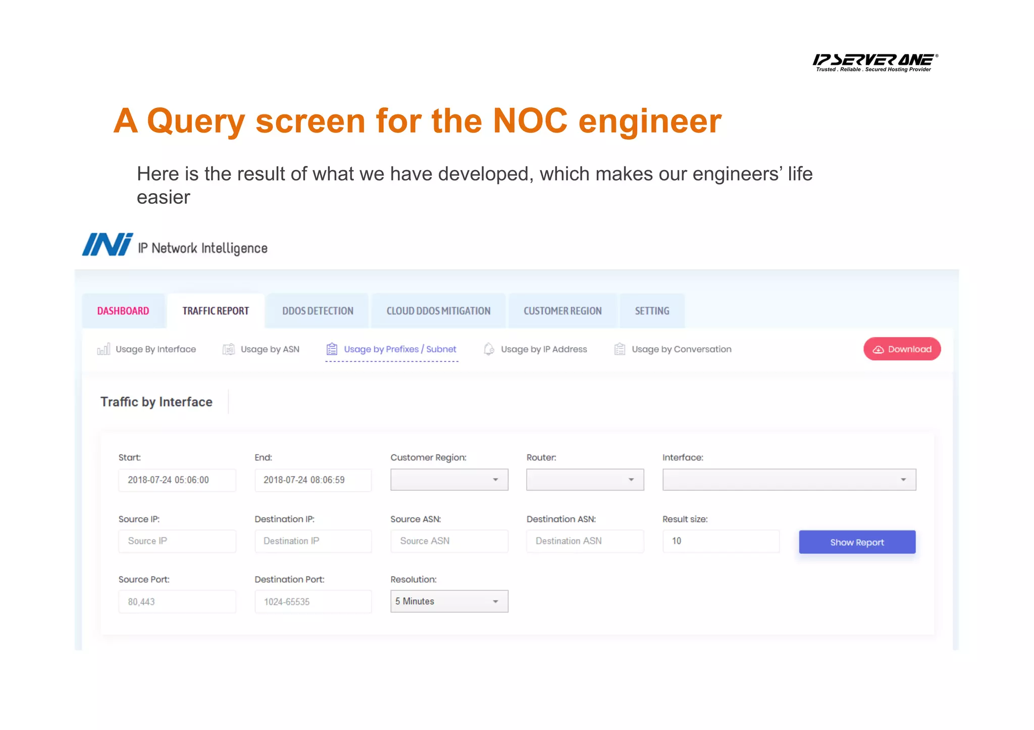The image size is (1034, 730).
Task: Click the Show Report button
Action: click(x=857, y=542)
